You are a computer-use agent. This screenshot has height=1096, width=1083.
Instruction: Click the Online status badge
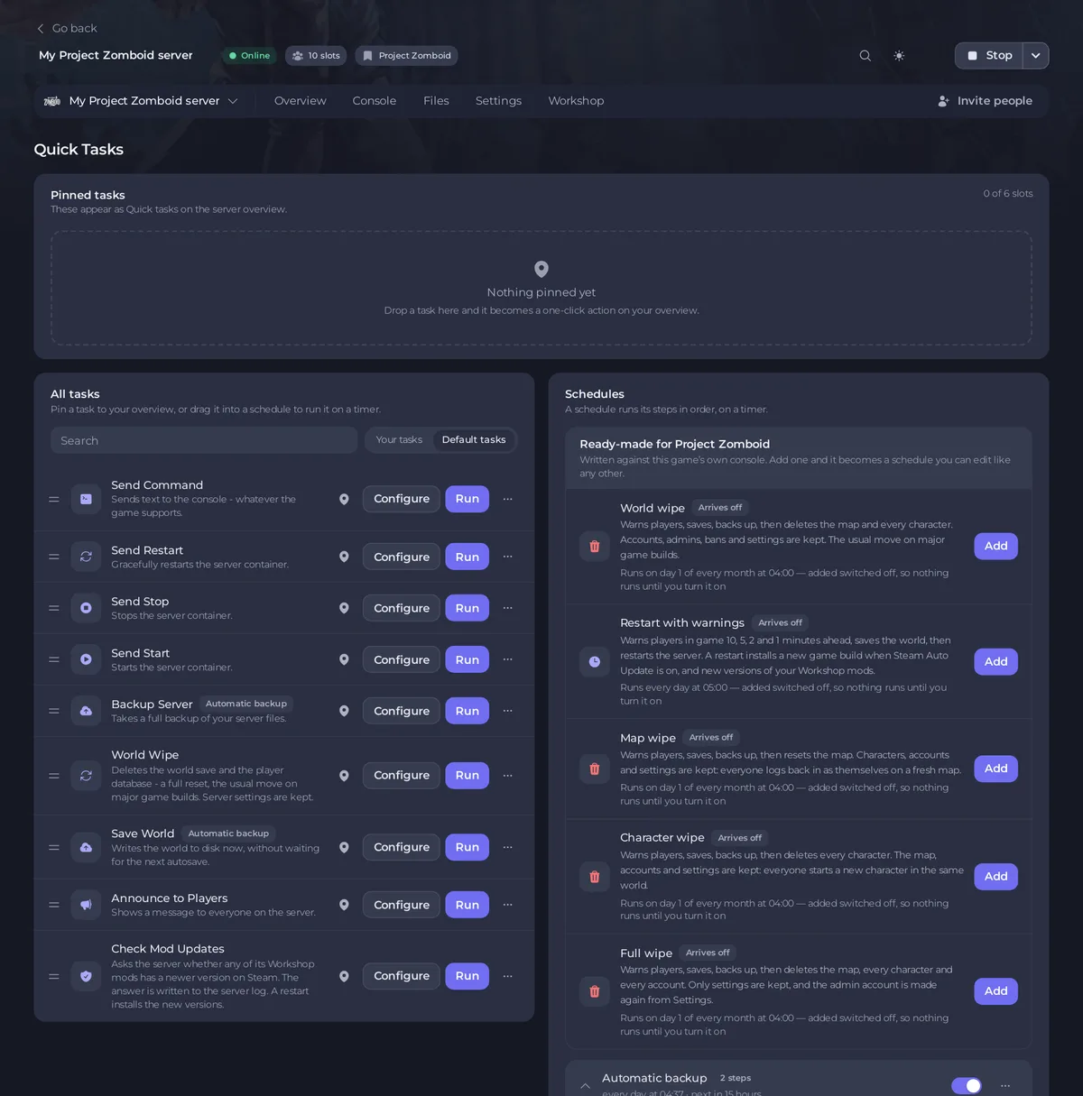(249, 56)
